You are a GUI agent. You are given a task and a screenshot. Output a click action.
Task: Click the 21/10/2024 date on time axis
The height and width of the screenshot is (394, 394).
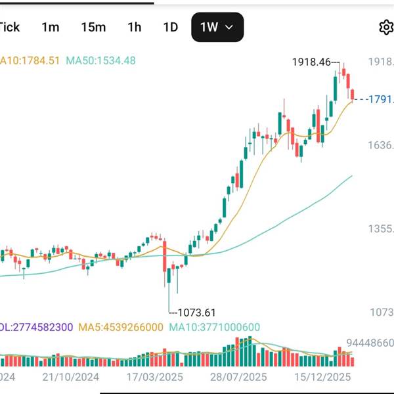click(70, 378)
